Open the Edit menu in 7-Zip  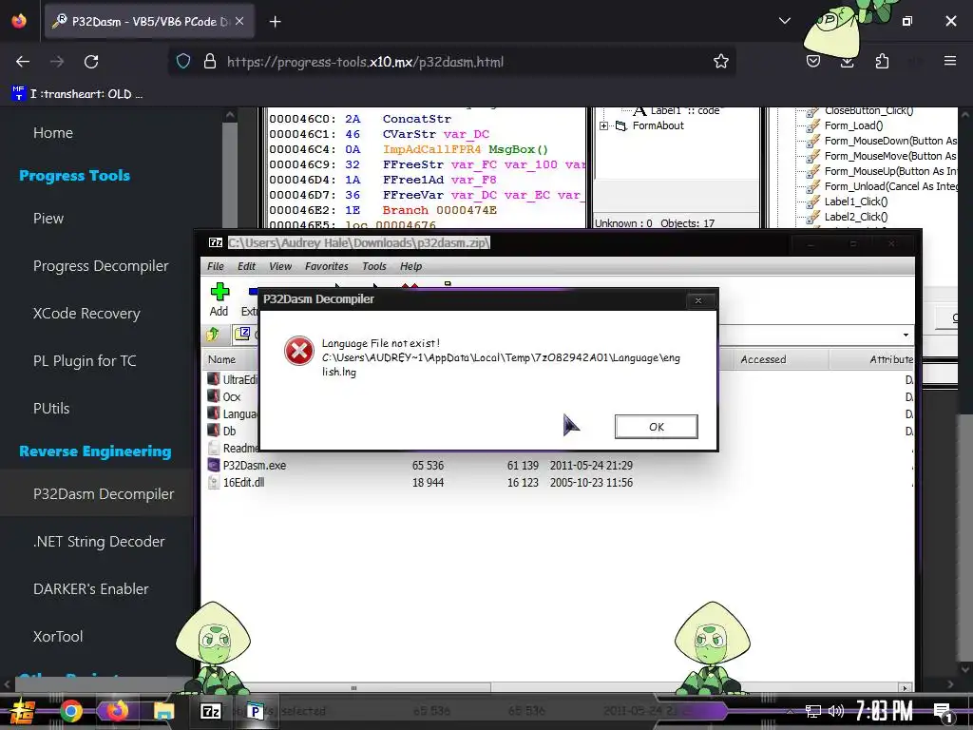click(x=246, y=266)
